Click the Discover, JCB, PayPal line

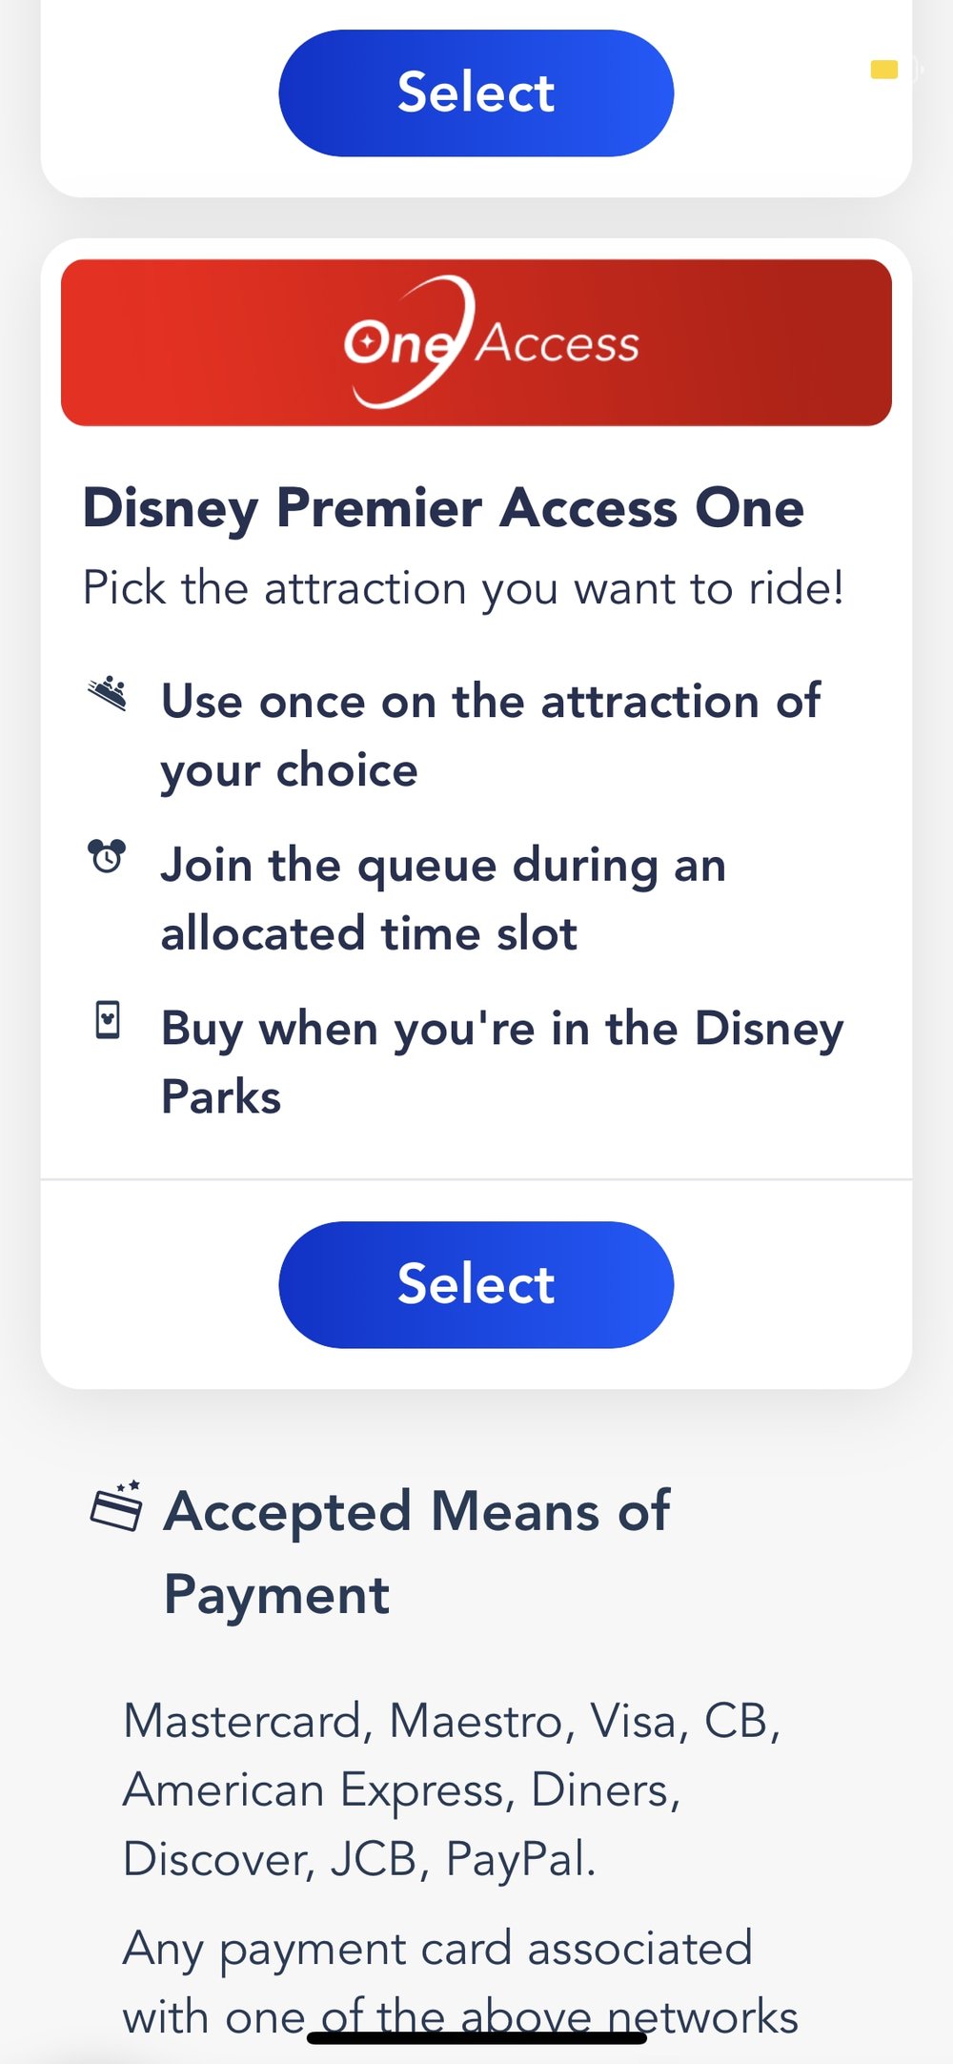pyautogui.click(x=359, y=1858)
